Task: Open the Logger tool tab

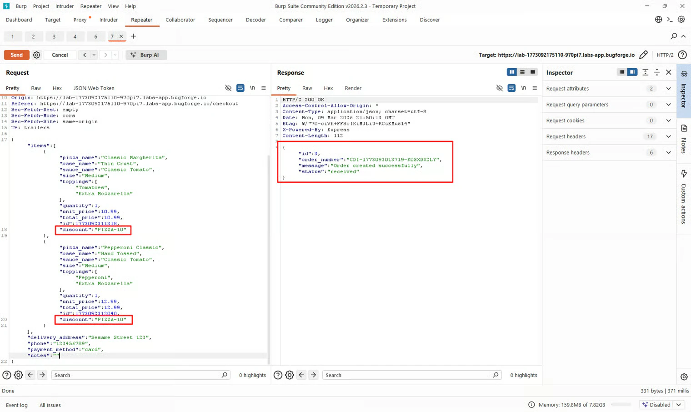Action: click(x=324, y=20)
